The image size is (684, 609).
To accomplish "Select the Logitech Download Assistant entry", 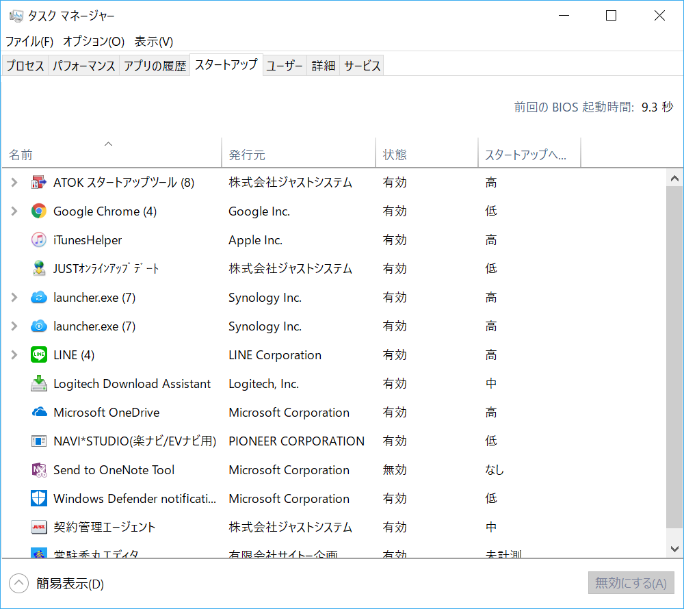I will click(132, 383).
